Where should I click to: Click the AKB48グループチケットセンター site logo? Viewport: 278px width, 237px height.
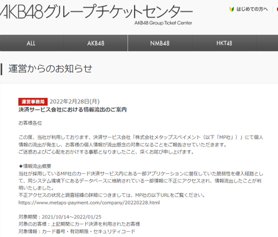[x=97, y=12]
